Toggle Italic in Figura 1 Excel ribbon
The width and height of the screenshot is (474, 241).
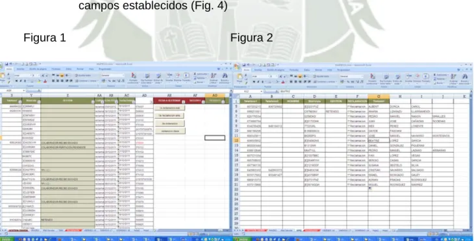click(x=21, y=81)
